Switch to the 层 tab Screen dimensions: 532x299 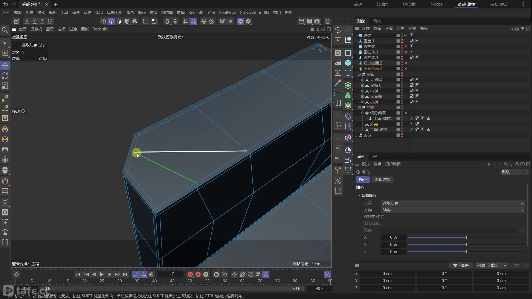click(x=375, y=157)
